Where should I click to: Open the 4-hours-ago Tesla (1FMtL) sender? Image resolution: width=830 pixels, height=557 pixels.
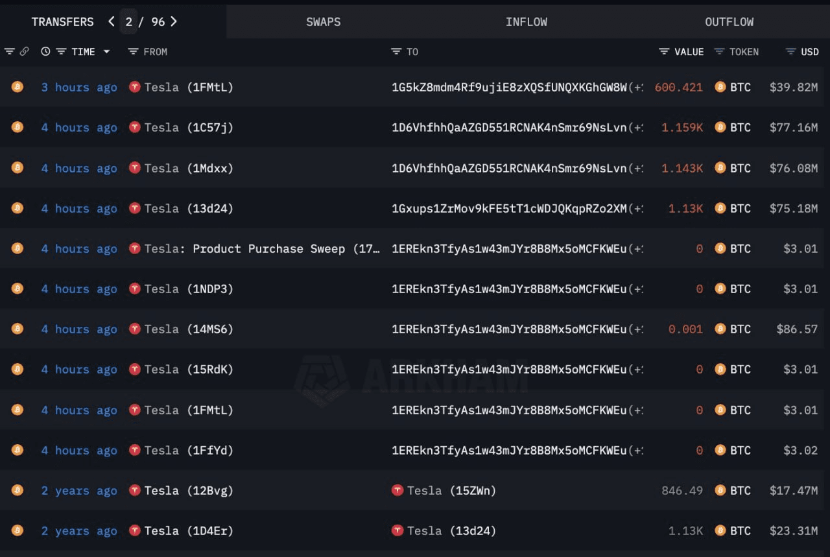(x=189, y=410)
